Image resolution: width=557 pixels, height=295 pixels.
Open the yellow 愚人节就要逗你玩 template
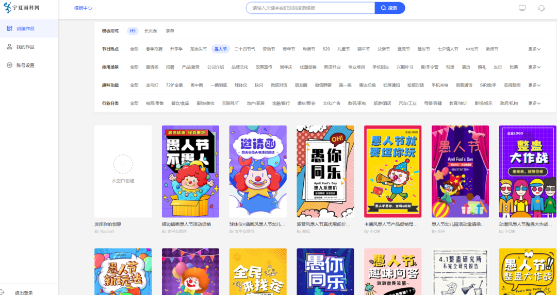pyautogui.click(x=393, y=171)
